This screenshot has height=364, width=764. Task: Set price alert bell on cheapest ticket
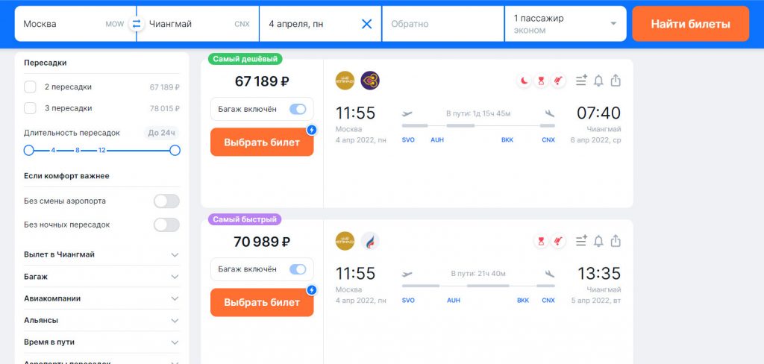[x=598, y=81]
